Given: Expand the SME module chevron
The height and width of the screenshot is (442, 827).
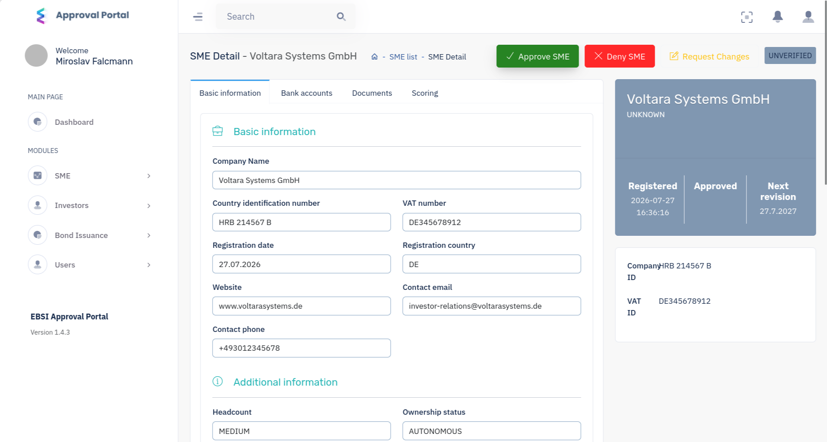Looking at the screenshot, I should [149, 176].
